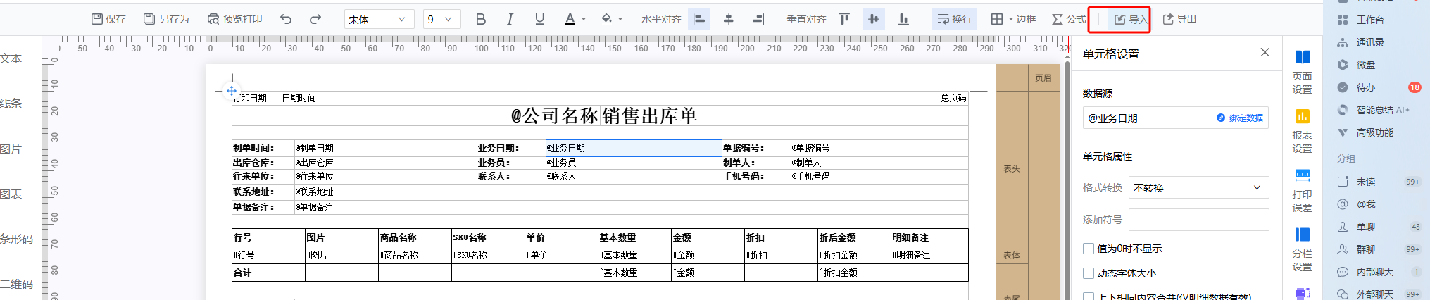Redo the last undone edit
The image size is (1430, 300).
pyautogui.click(x=315, y=19)
